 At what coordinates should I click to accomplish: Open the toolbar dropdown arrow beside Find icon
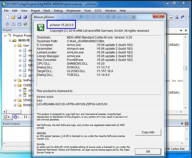click(x=171, y=18)
